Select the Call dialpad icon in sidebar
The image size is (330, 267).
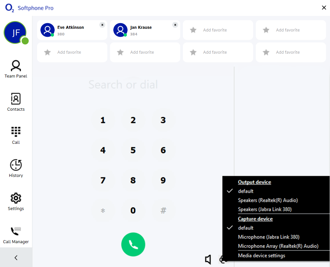pos(16,135)
